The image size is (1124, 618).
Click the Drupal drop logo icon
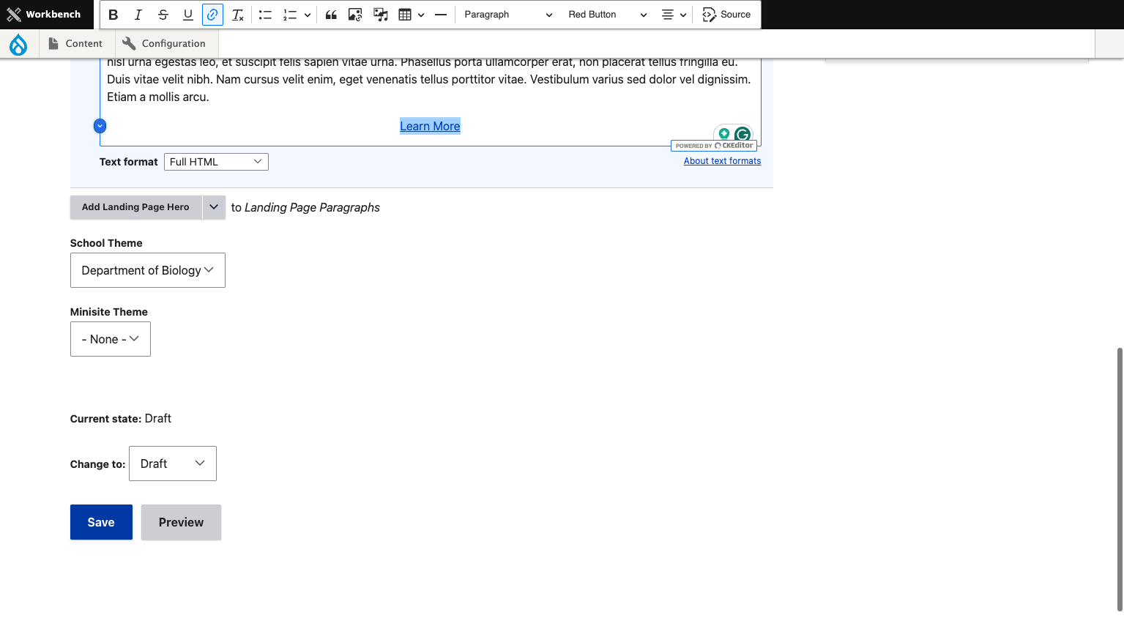coord(18,44)
